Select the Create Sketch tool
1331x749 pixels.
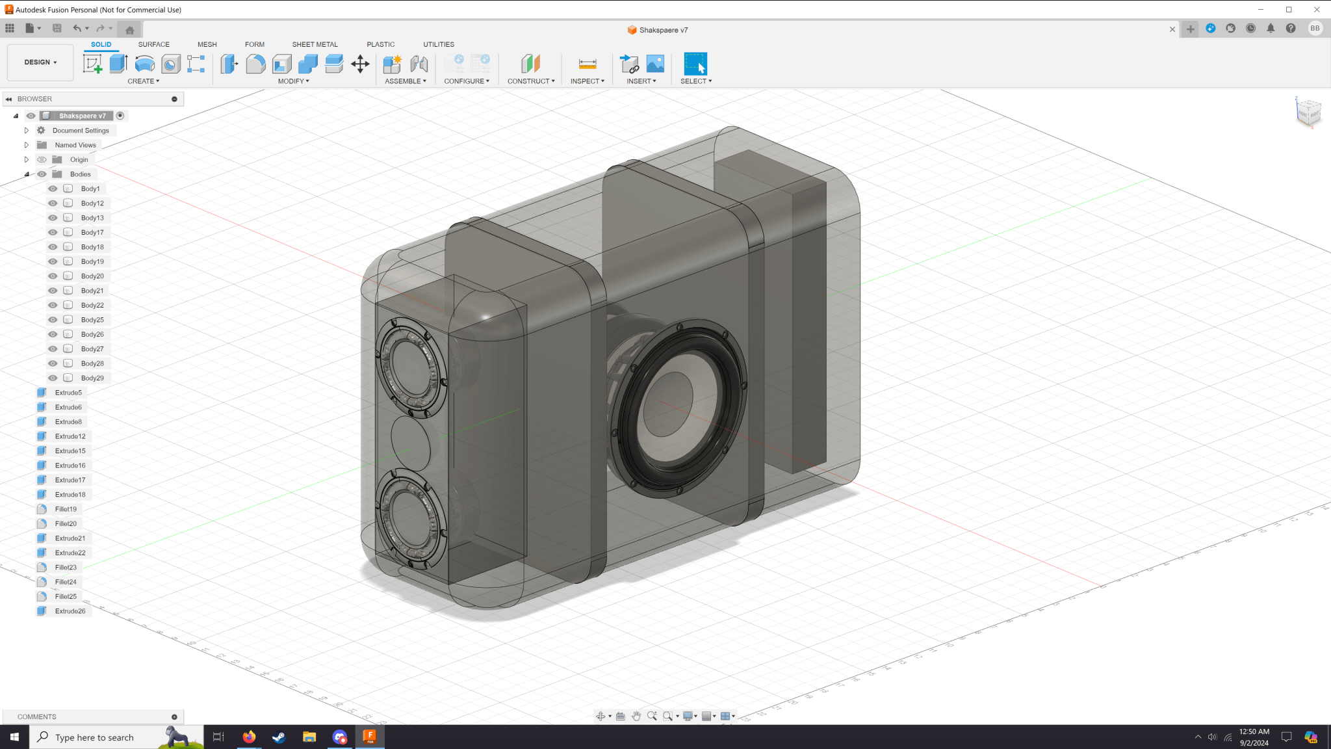pos(92,64)
